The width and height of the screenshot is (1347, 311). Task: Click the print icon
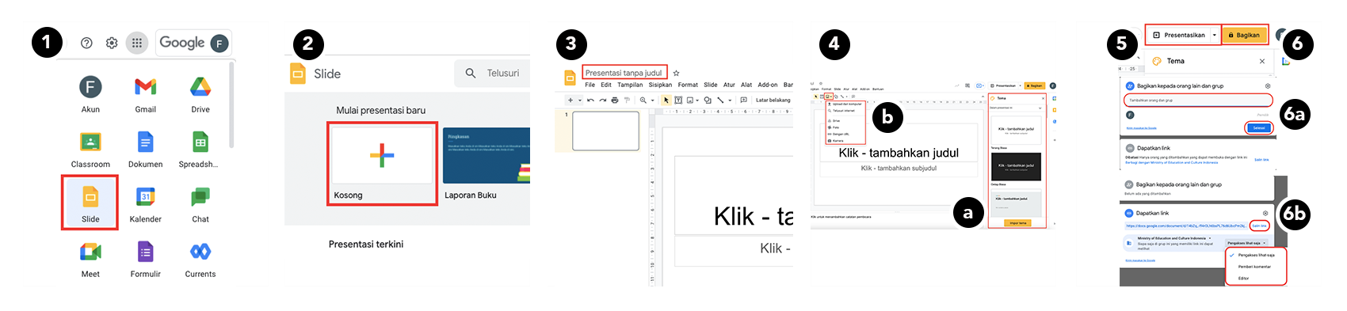click(615, 101)
